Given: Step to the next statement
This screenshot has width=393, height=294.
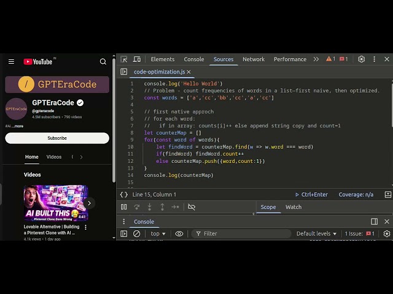Looking at the screenshot, I should (x=175, y=207).
